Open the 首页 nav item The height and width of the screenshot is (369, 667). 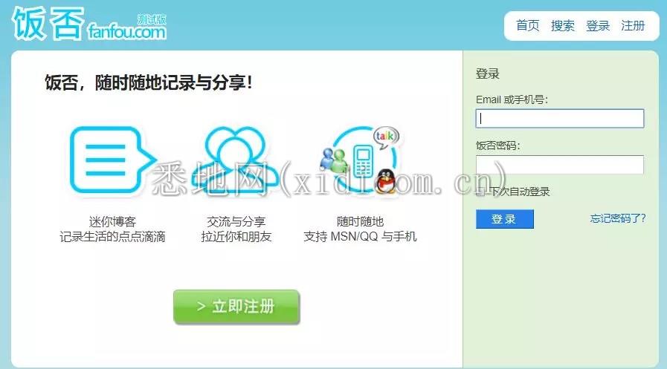click(527, 25)
